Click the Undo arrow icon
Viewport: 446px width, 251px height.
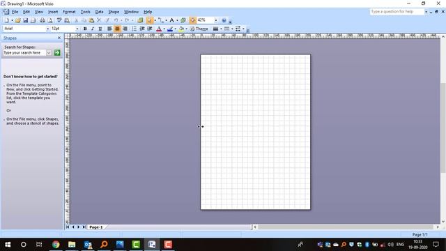tap(116, 20)
